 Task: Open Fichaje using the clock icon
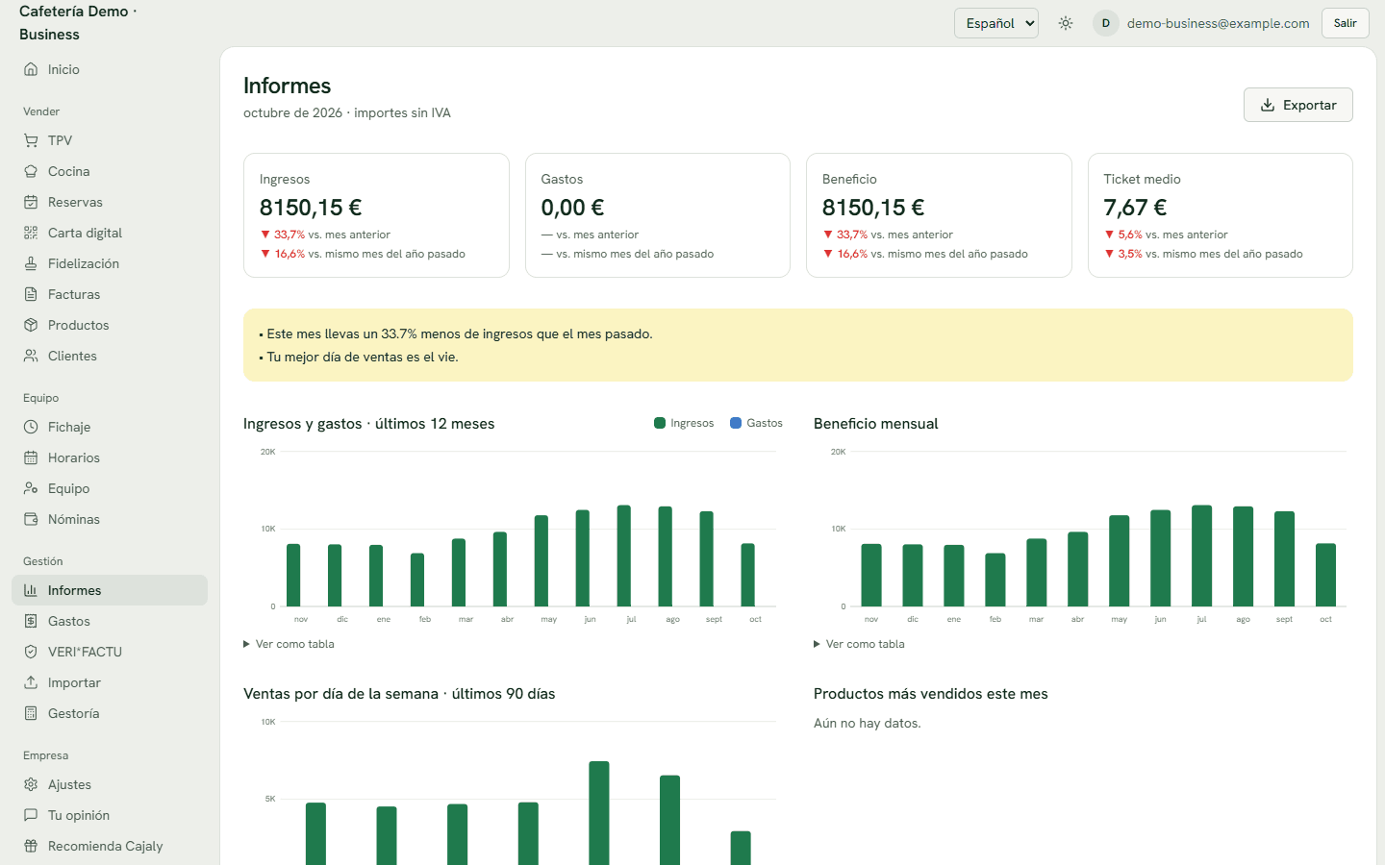tap(31, 427)
